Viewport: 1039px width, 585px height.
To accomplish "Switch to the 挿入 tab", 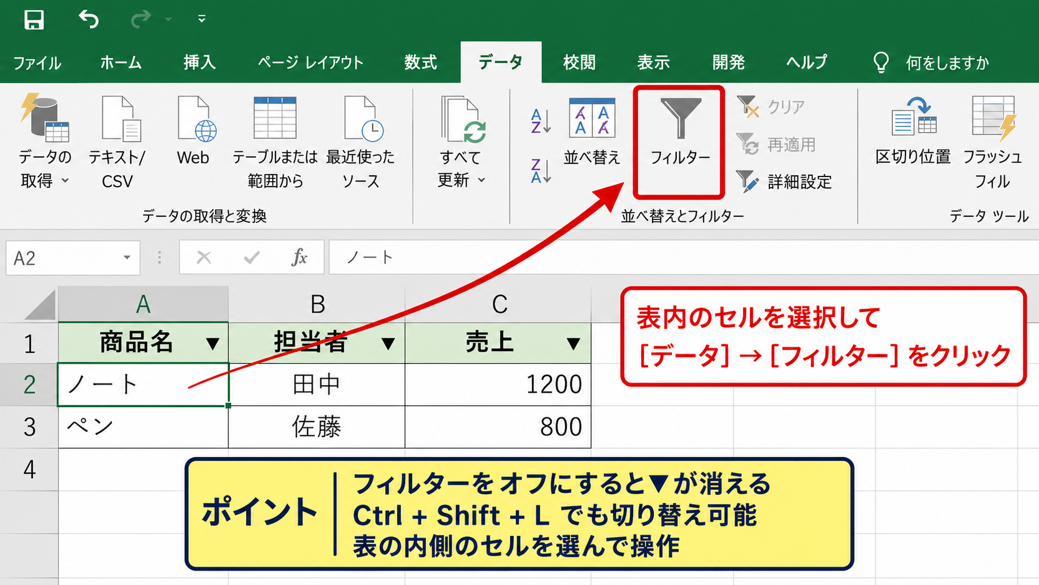I will click(x=199, y=63).
